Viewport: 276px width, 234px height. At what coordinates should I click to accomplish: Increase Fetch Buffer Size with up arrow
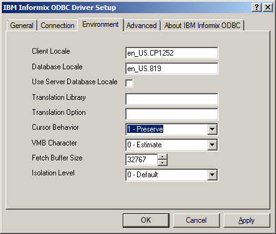pos(163,157)
